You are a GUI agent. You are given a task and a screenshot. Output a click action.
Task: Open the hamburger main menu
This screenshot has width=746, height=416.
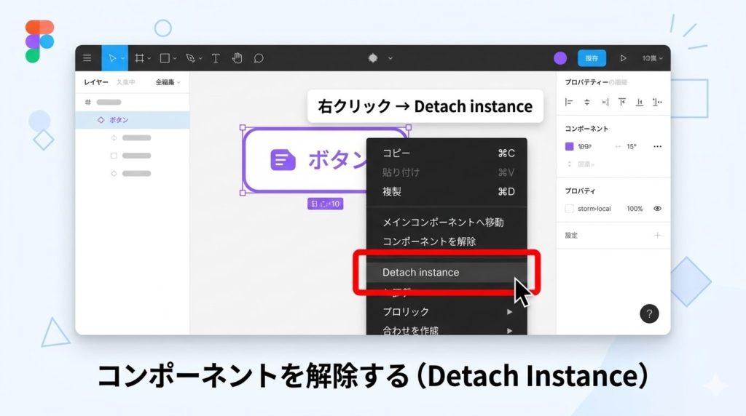[87, 58]
